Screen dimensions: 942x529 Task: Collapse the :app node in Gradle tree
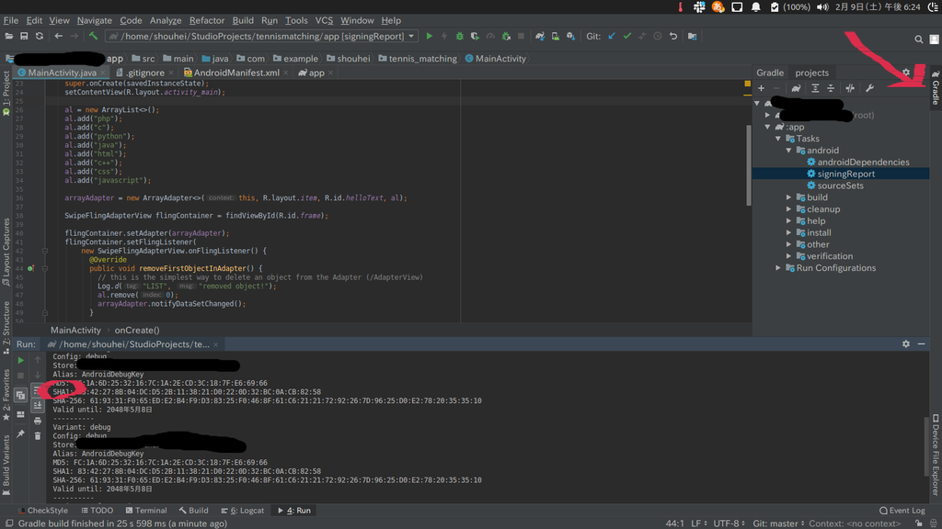(768, 127)
